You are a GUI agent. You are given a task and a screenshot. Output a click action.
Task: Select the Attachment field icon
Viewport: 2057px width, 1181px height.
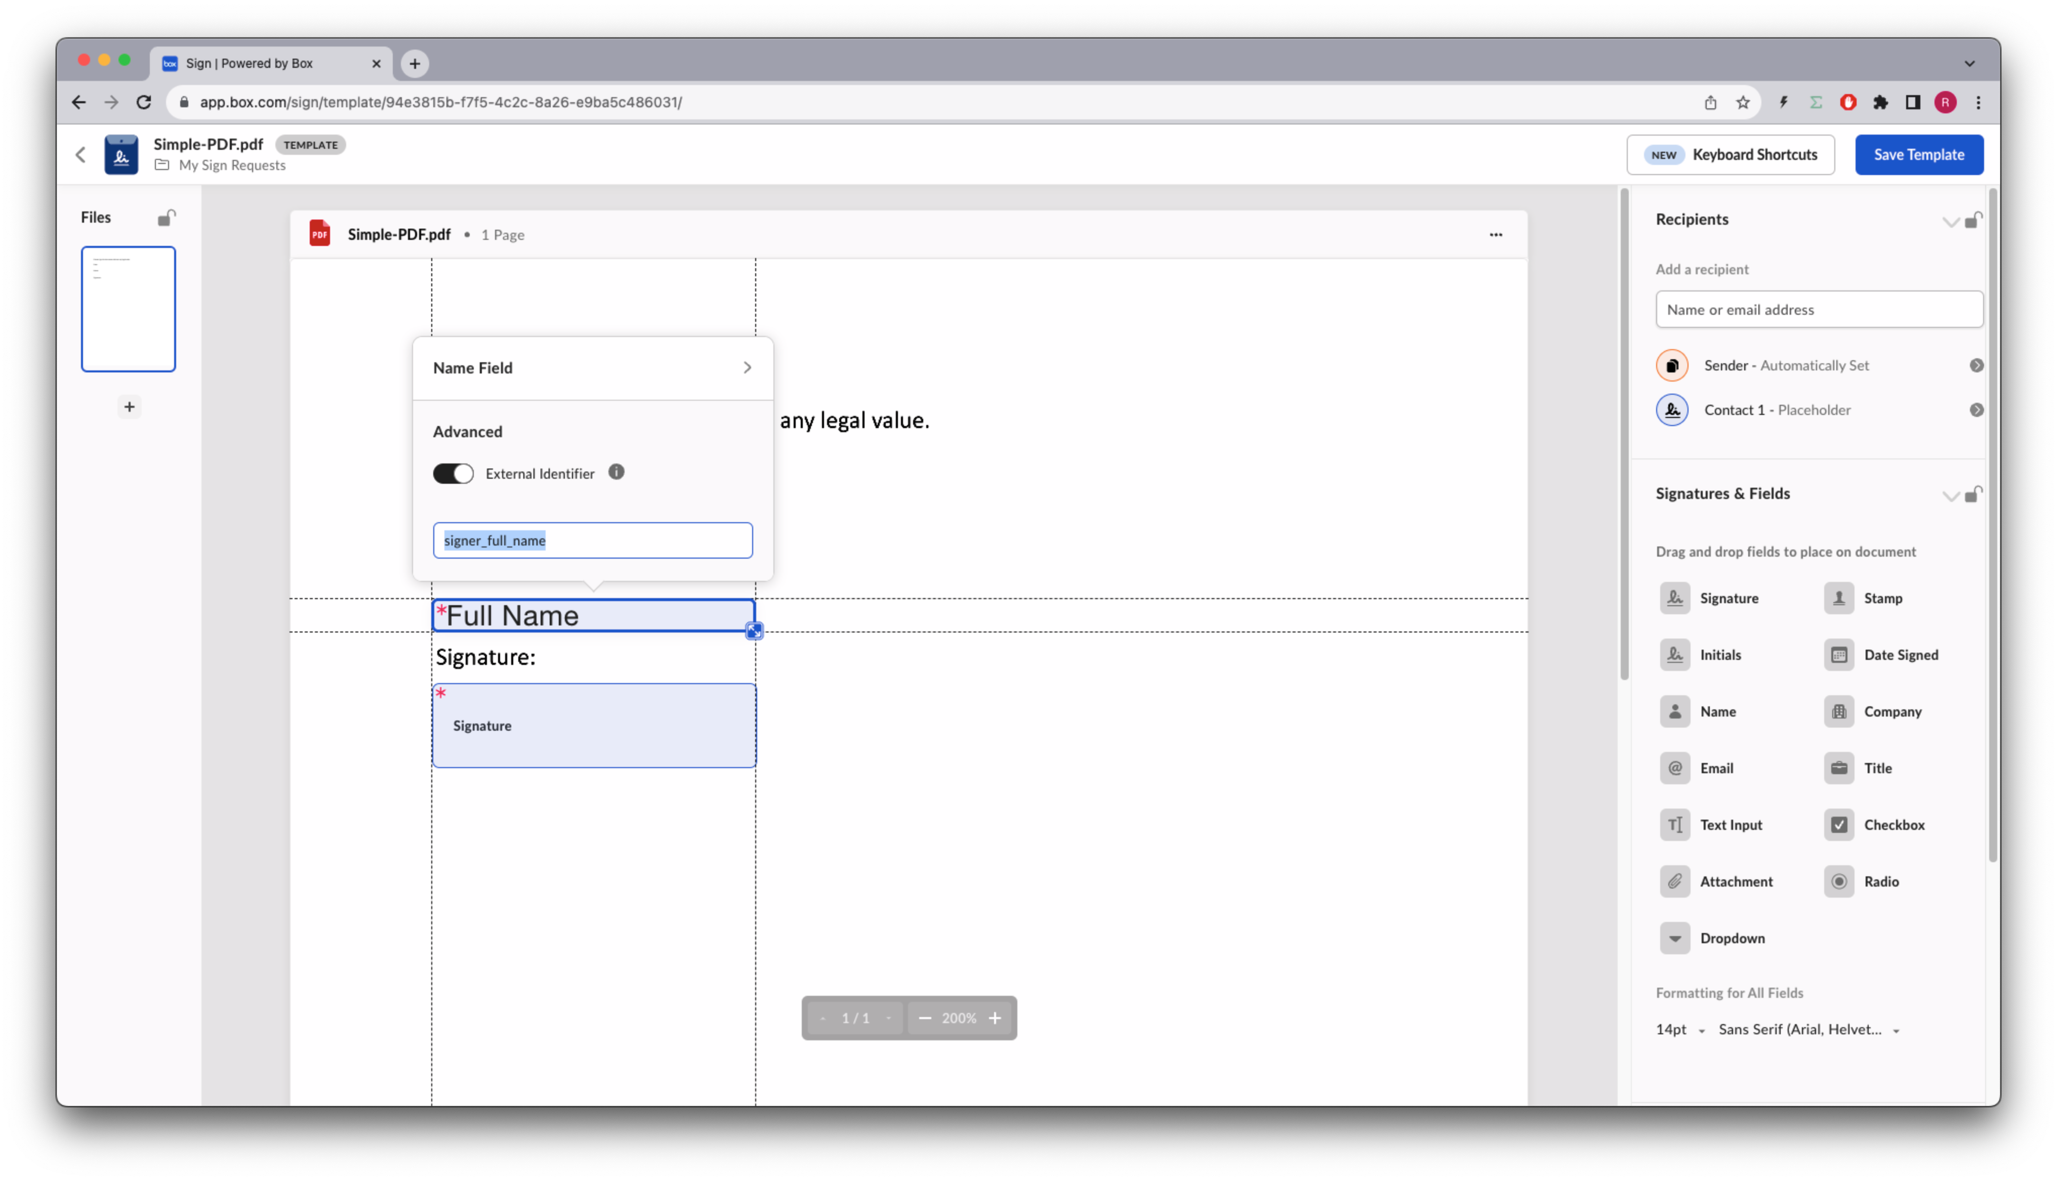pyautogui.click(x=1674, y=881)
